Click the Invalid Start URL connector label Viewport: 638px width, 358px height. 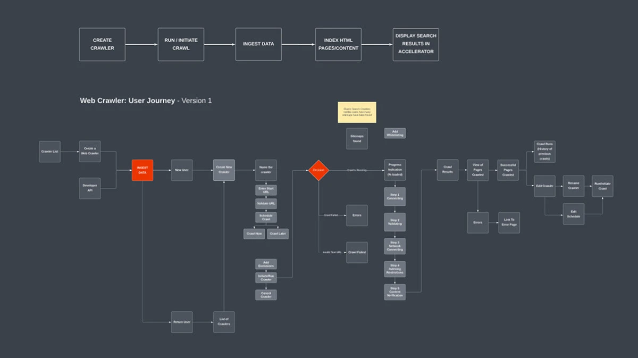(332, 252)
